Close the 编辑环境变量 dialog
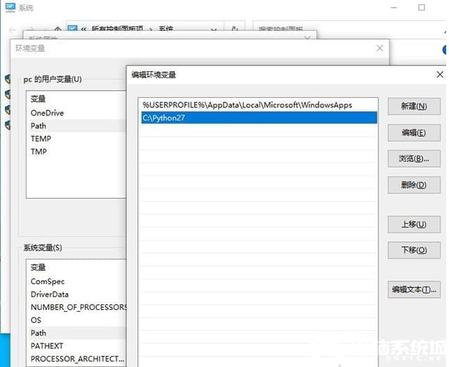Screen dimensions: 449x367 (x=440, y=75)
